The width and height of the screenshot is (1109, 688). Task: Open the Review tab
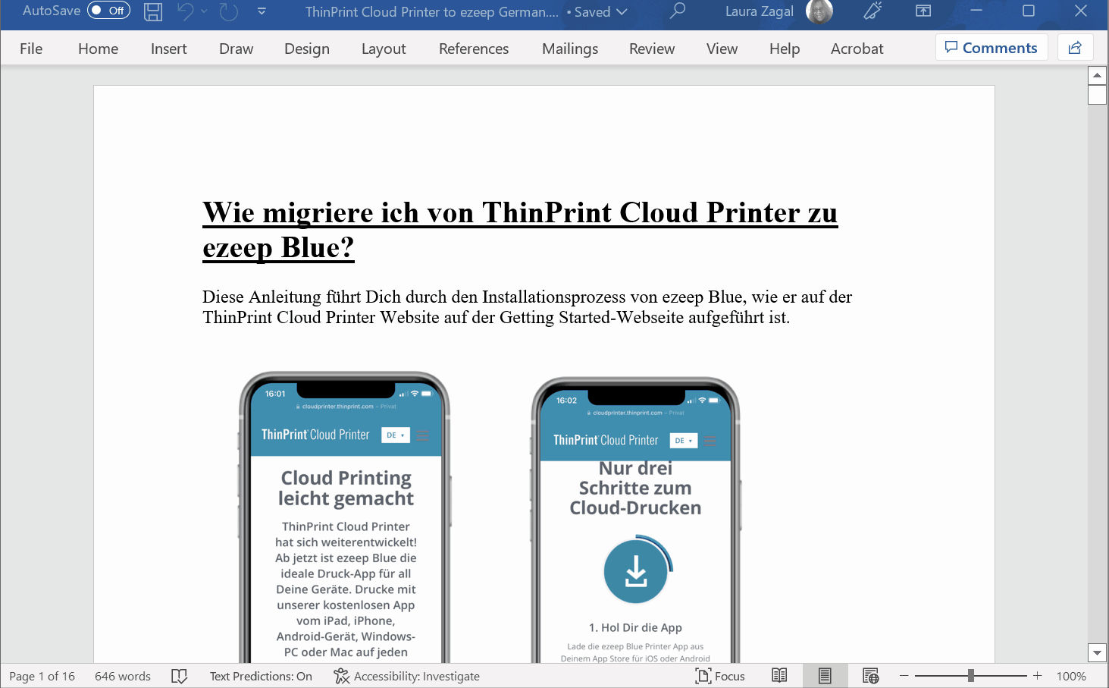[x=652, y=49]
